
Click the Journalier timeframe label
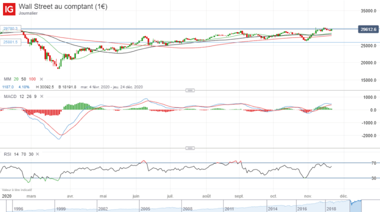coord(28,13)
